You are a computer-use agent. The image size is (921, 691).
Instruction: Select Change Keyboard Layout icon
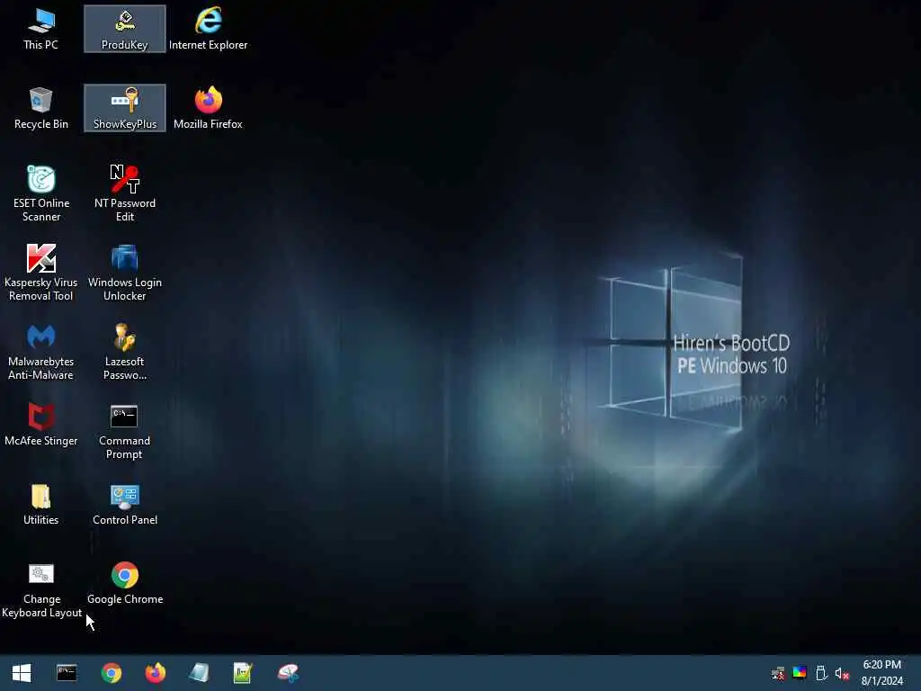click(x=41, y=590)
